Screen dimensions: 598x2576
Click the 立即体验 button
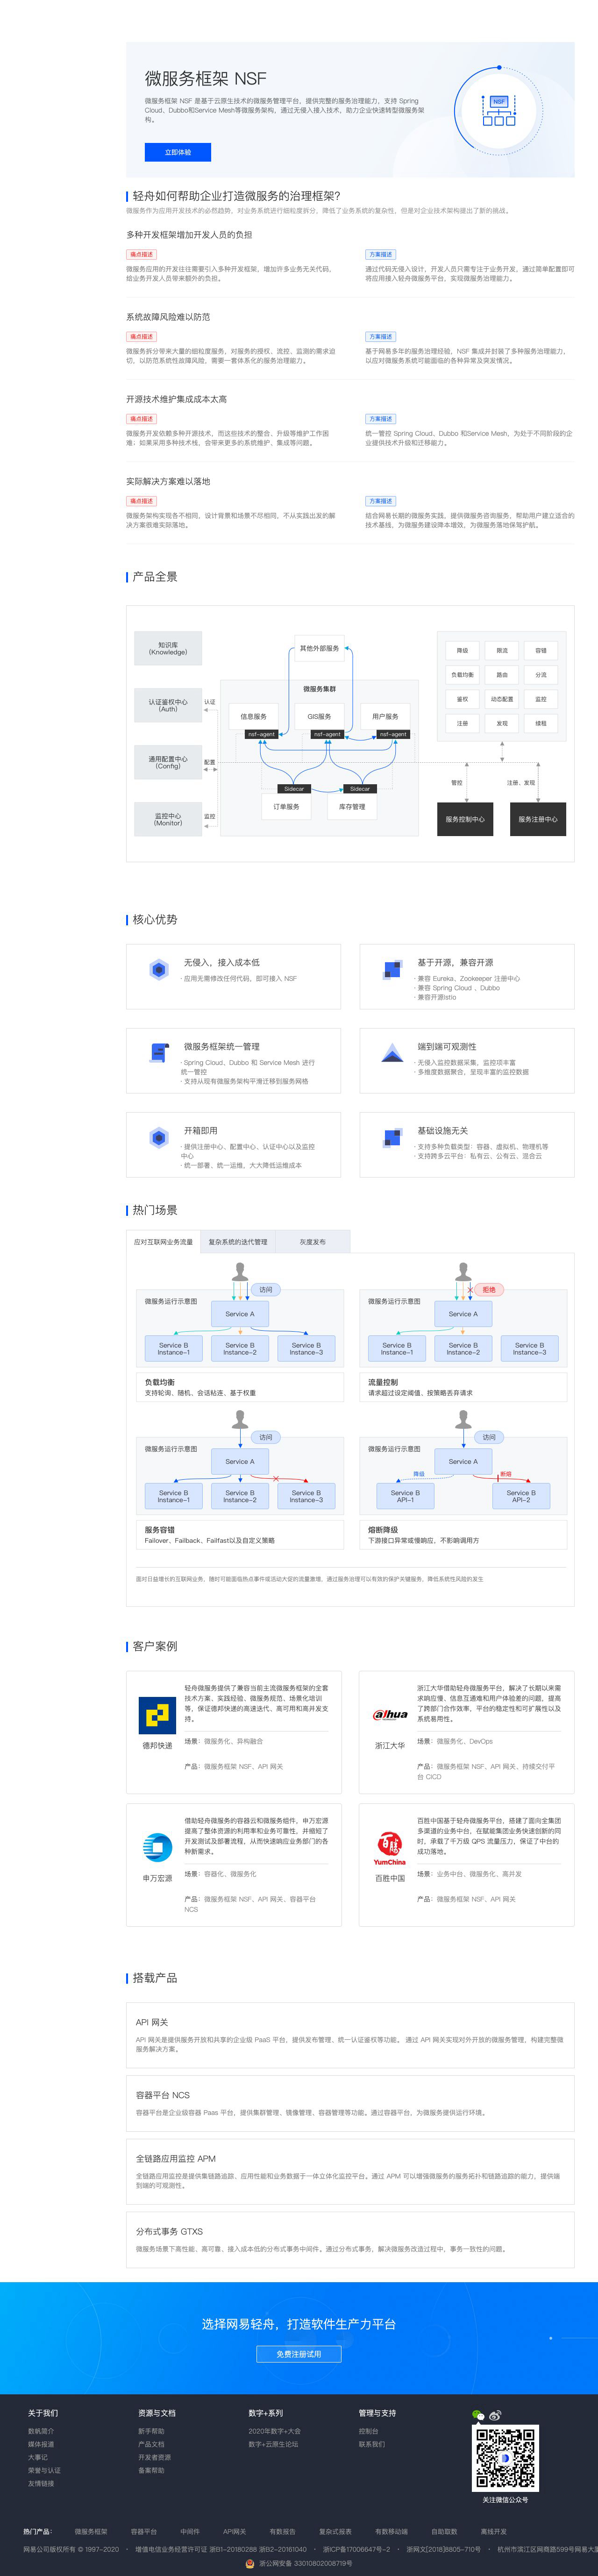pos(177,152)
